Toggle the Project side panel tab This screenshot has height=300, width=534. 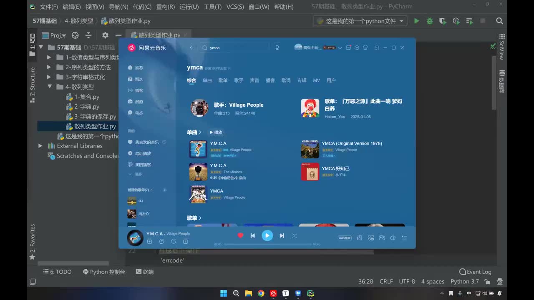click(33, 45)
